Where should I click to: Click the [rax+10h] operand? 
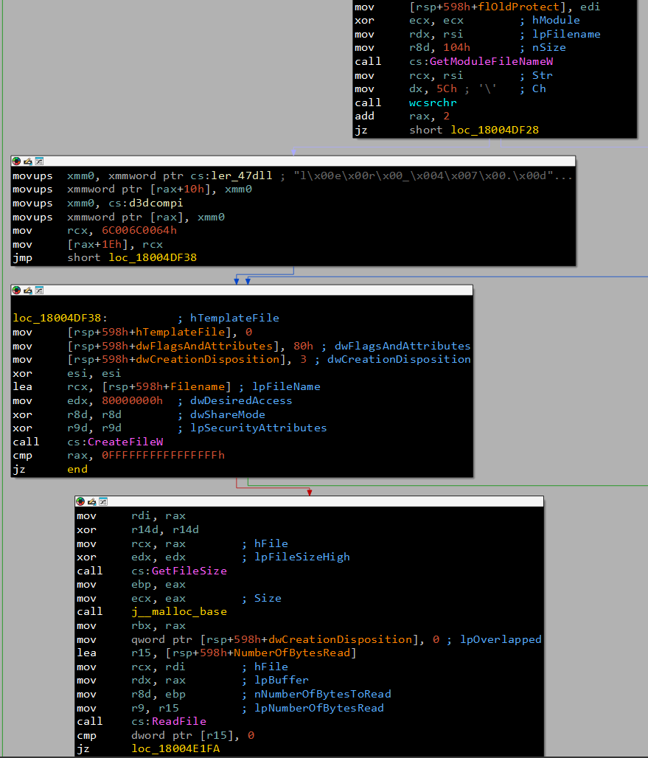pyautogui.click(x=180, y=189)
